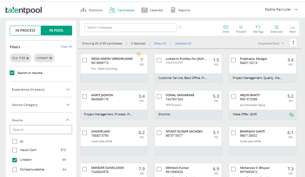Click 'Customer Service, Back Office' tags text

183,78
